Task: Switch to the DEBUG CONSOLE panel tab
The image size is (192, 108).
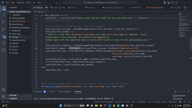Action: [64, 91]
